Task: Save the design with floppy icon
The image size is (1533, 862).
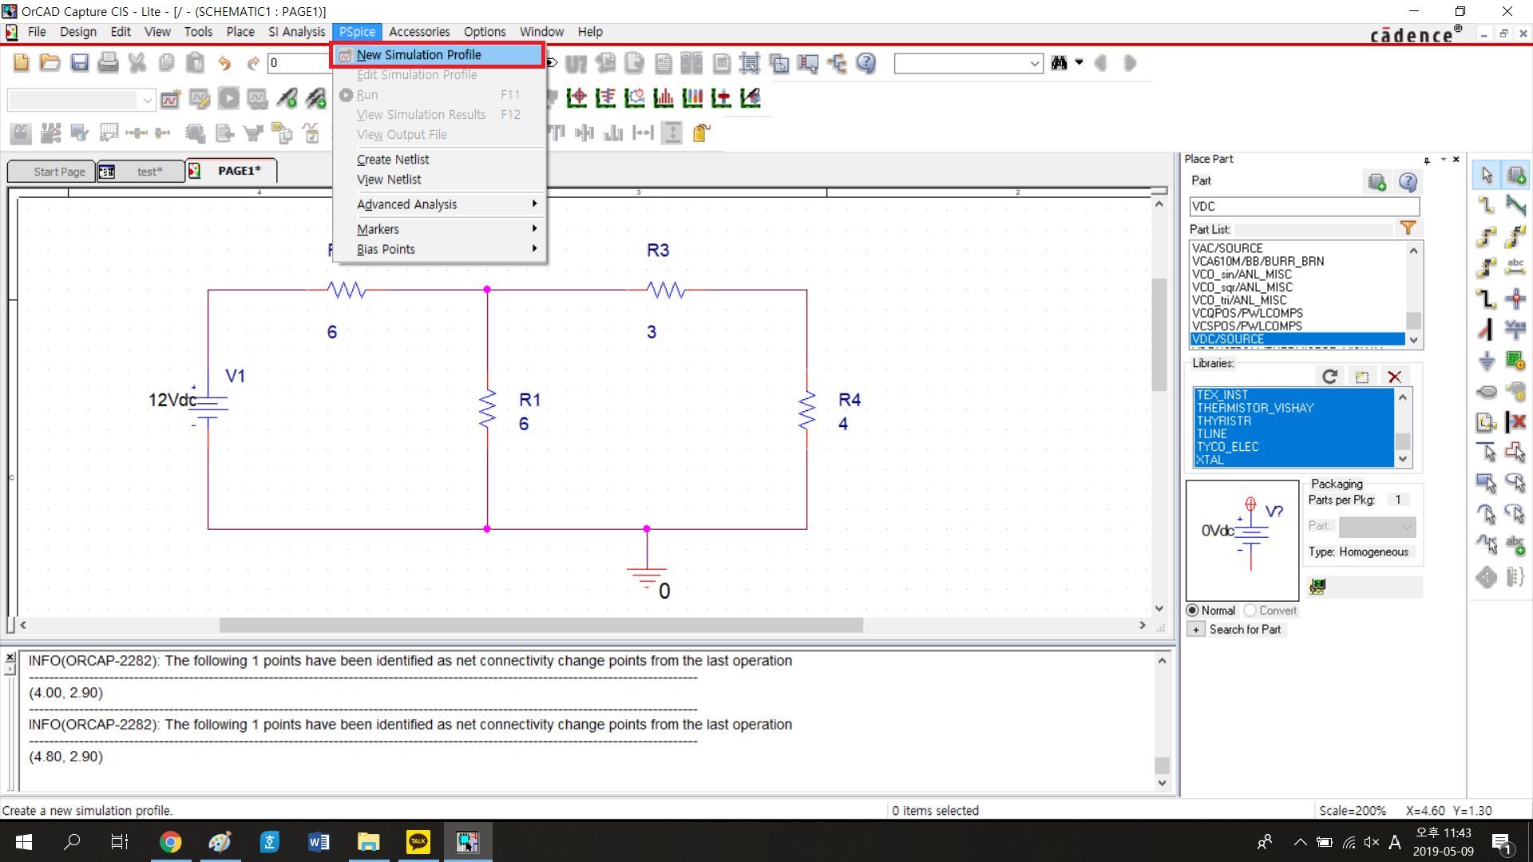Action: (79, 63)
